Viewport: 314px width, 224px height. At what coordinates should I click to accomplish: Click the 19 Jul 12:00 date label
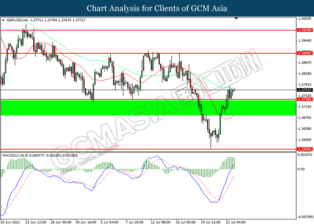[x=211, y=222]
